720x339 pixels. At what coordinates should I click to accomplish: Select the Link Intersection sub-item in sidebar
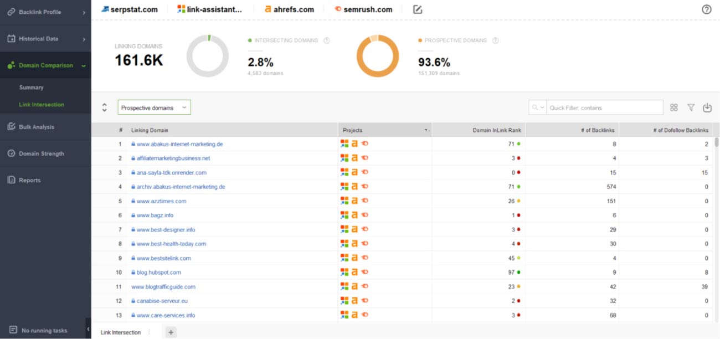pyautogui.click(x=42, y=105)
